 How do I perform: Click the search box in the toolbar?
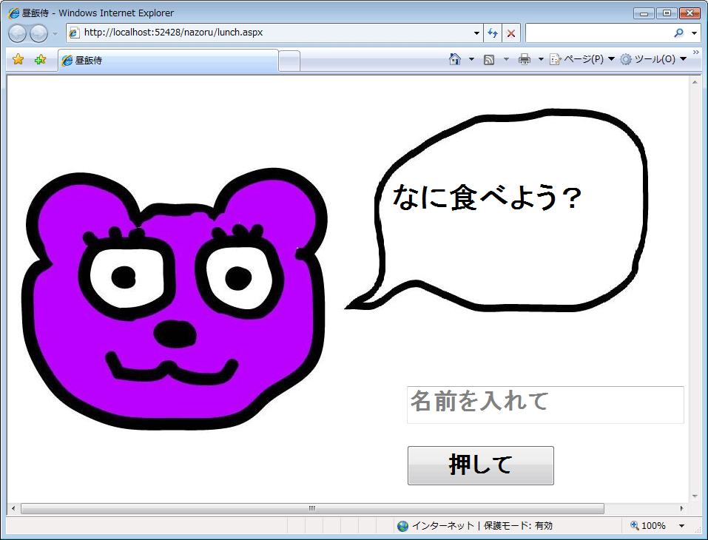pos(599,33)
